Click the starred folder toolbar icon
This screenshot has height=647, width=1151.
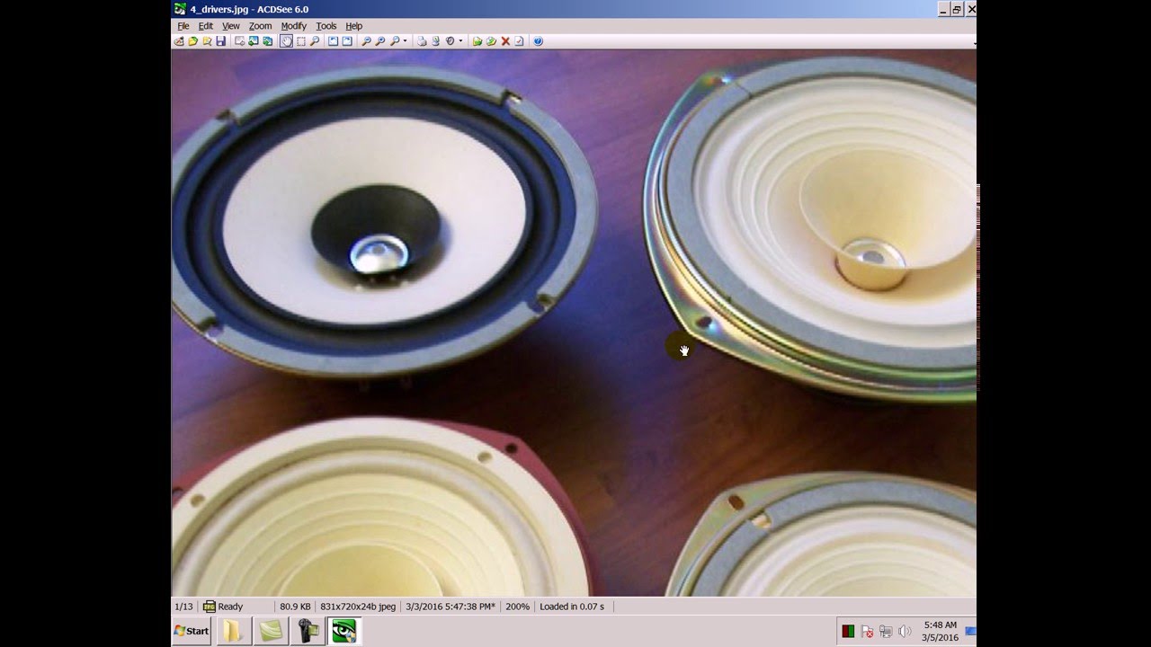[x=207, y=41]
